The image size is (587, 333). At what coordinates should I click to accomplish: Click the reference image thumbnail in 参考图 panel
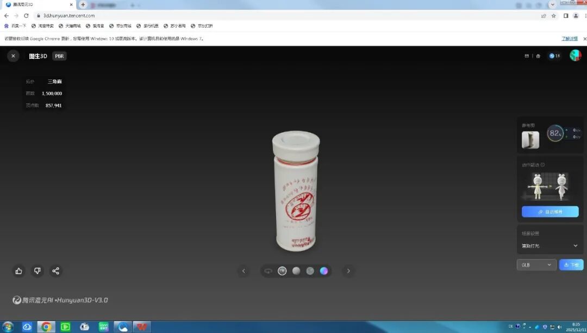[530, 139]
